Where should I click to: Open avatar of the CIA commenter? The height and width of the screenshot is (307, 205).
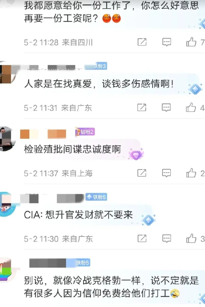point(6,204)
